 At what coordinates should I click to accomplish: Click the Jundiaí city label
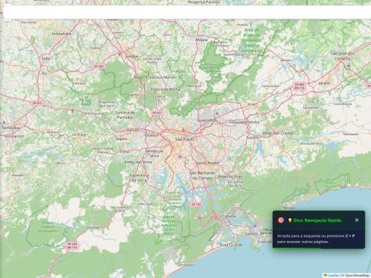point(131,56)
